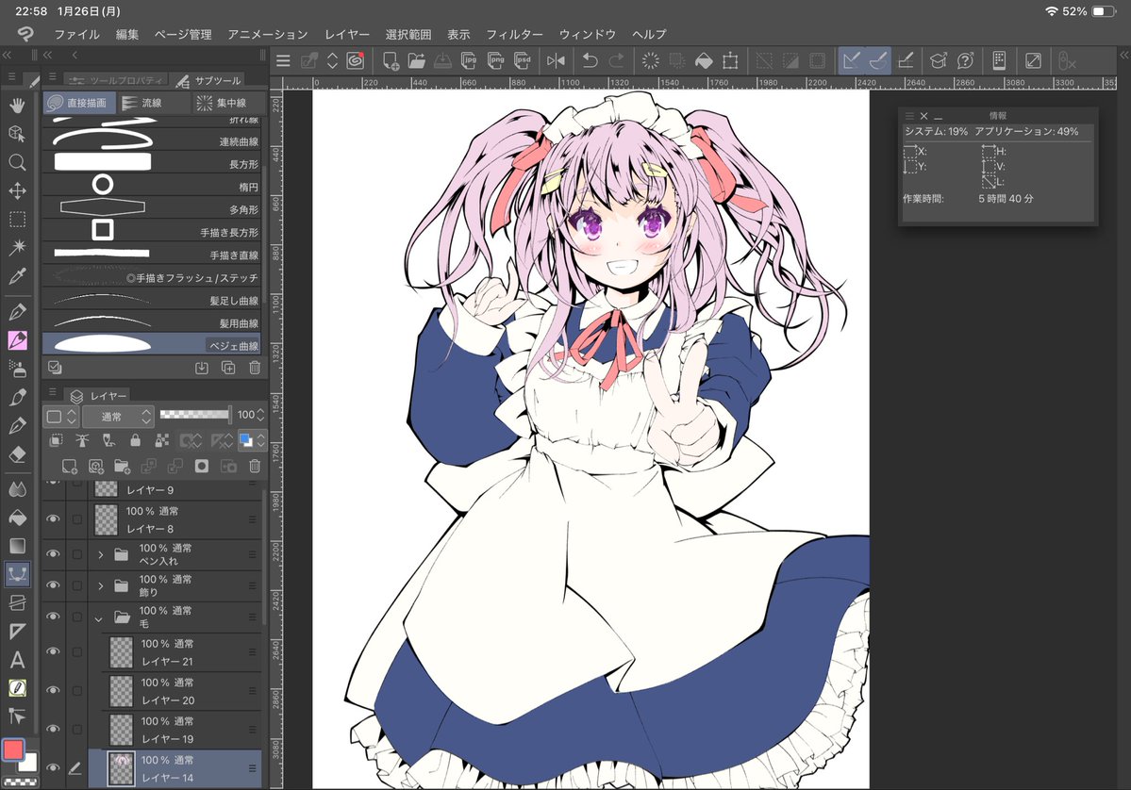
Task: Open the アニメーション menu
Action: (x=268, y=34)
